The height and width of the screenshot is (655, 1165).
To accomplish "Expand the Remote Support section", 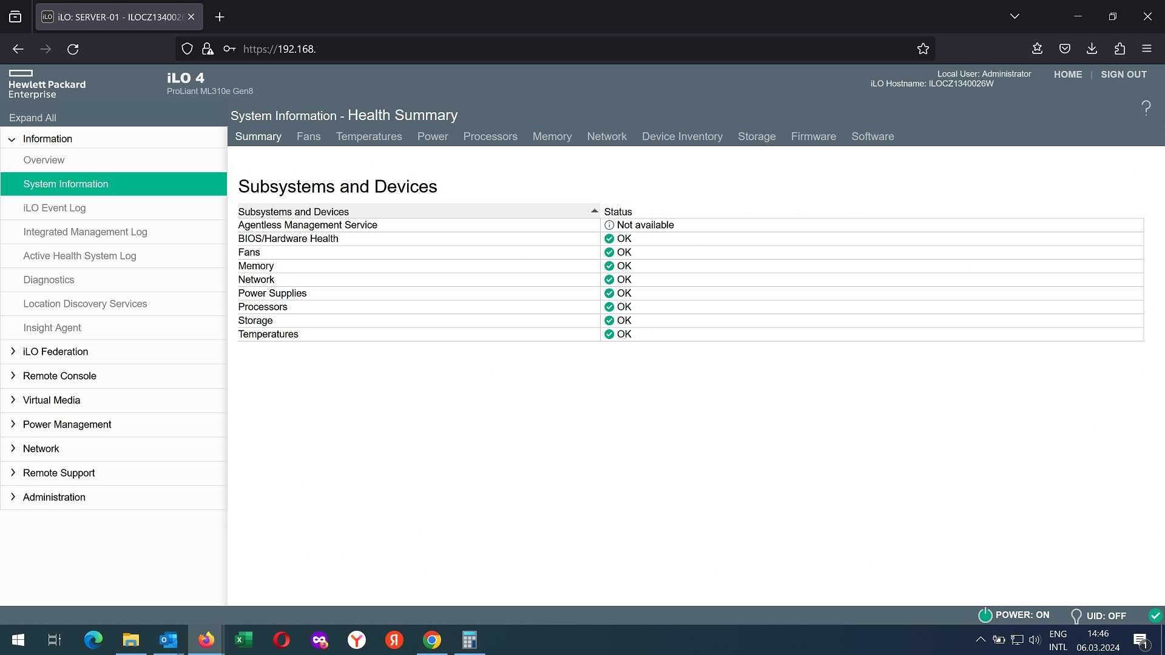I will pyautogui.click(x=13, y=472).
